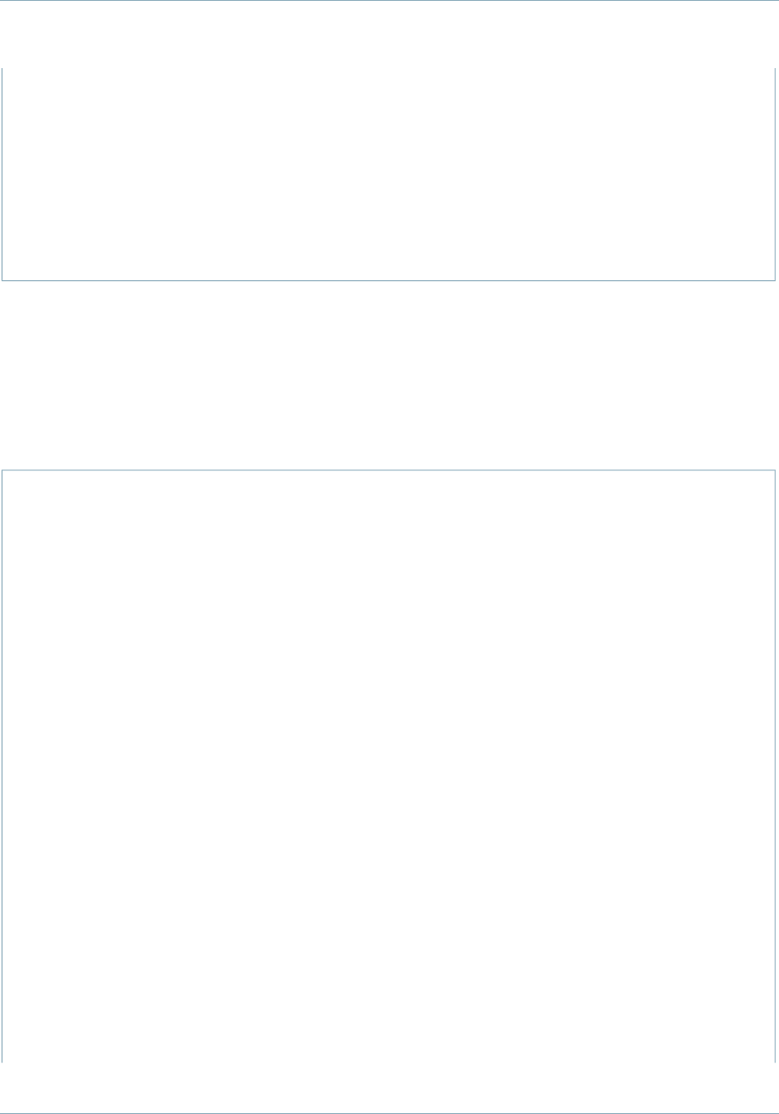Image resolution: width=779 pixels, height=1114 pixels.
Task: Click the top border of the lower box
Action: 389,471
